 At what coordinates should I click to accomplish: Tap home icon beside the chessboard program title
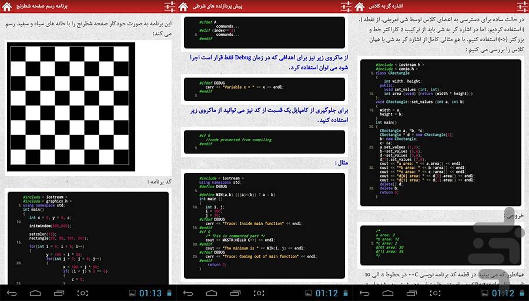(x=6, y=6)
